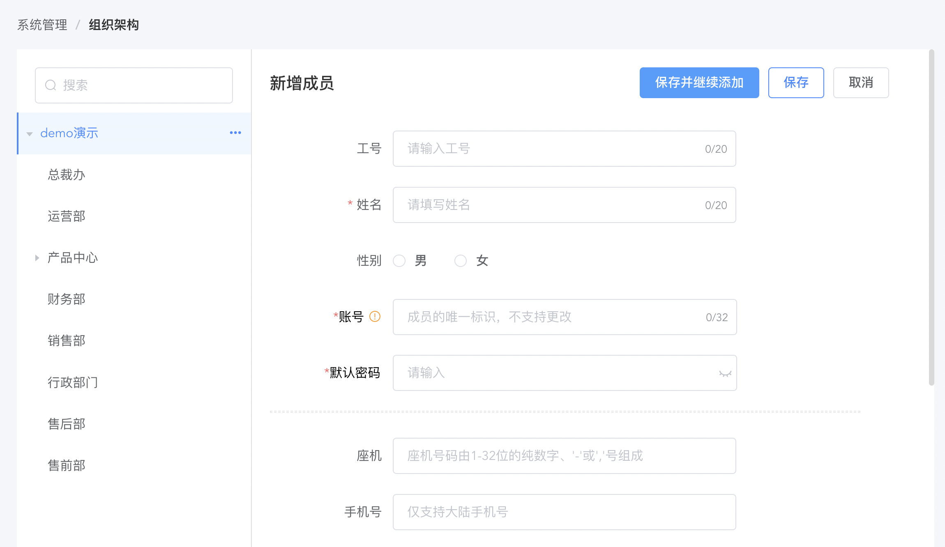This screenshot has width=945, height=547.
Task: Click the search magnifier icon
Action: coord(51,85)
